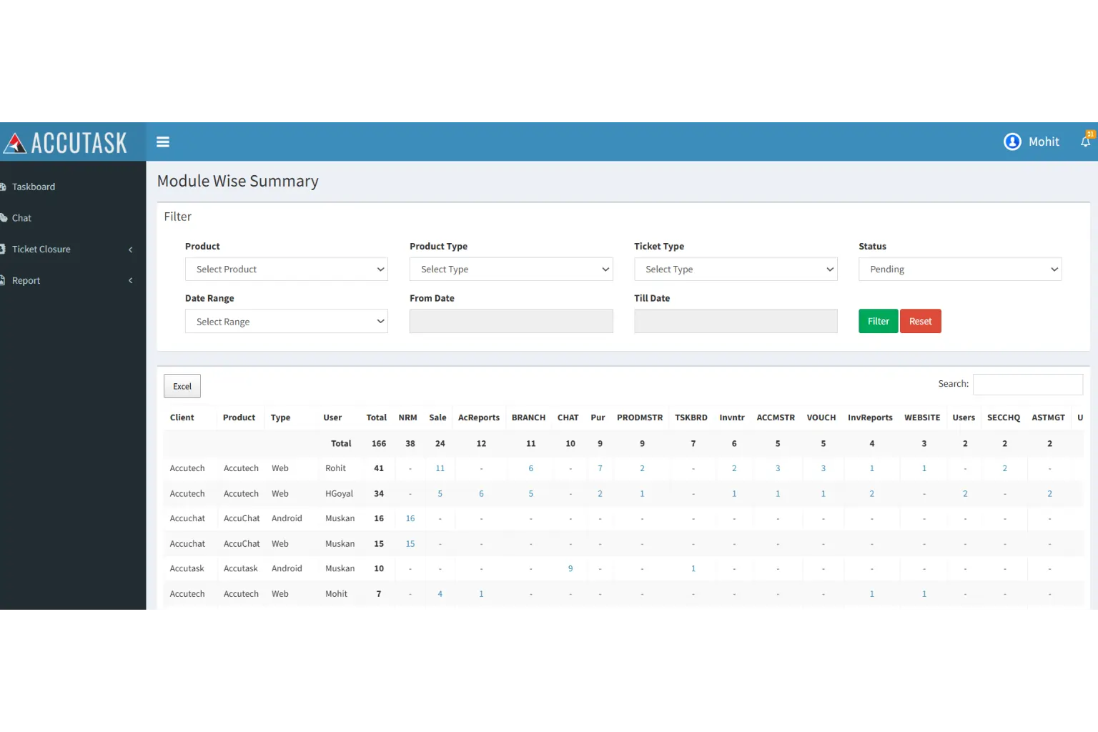
Task: Click the From Date field
Action: (x=511, y=322)
